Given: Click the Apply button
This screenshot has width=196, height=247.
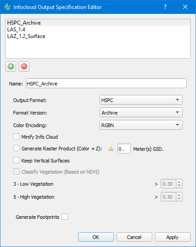Looking at the screenshot, I should [173, 237].
